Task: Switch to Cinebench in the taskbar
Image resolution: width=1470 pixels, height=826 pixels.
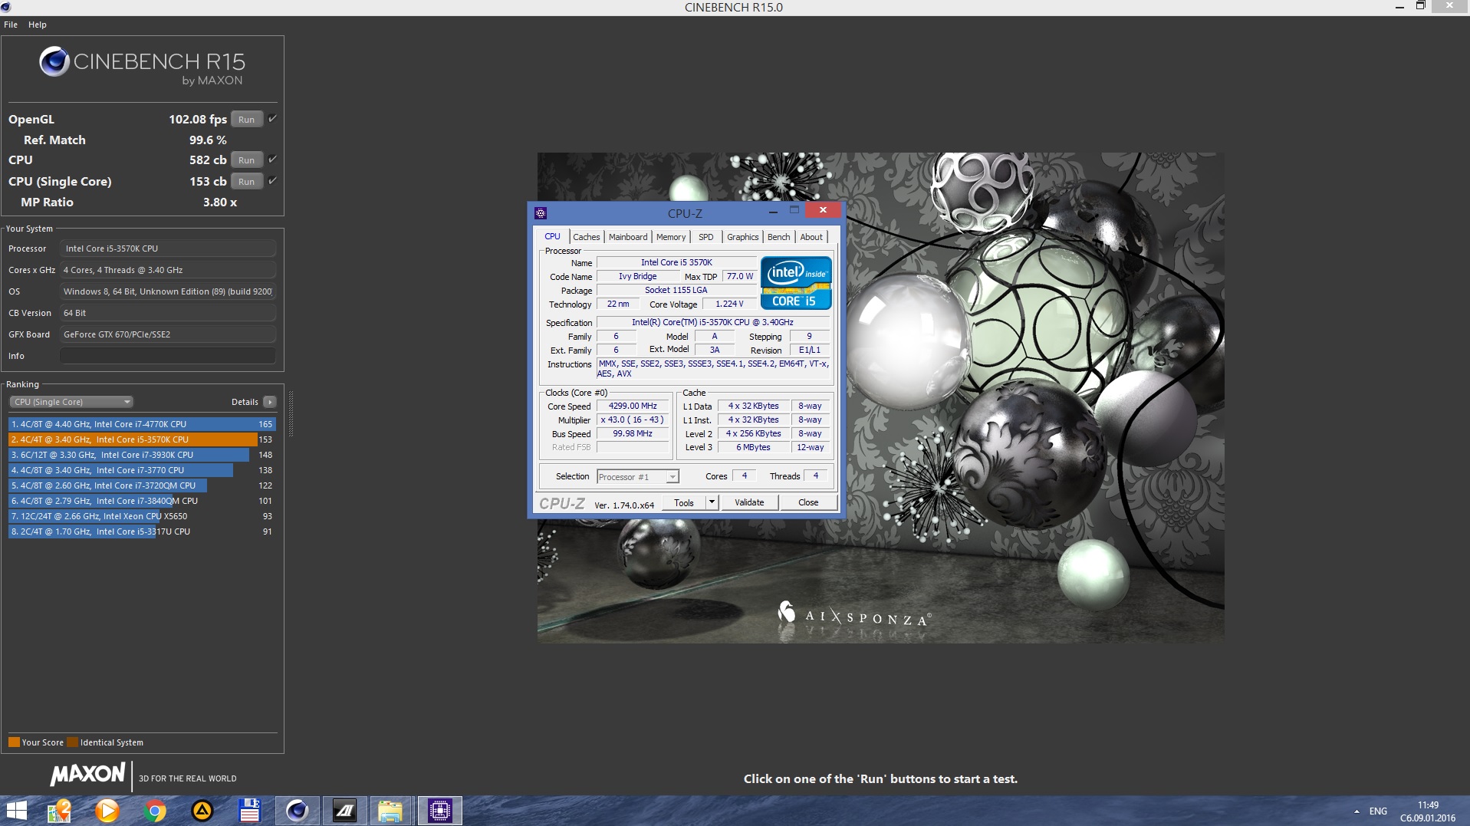Action: coord(297,811)
